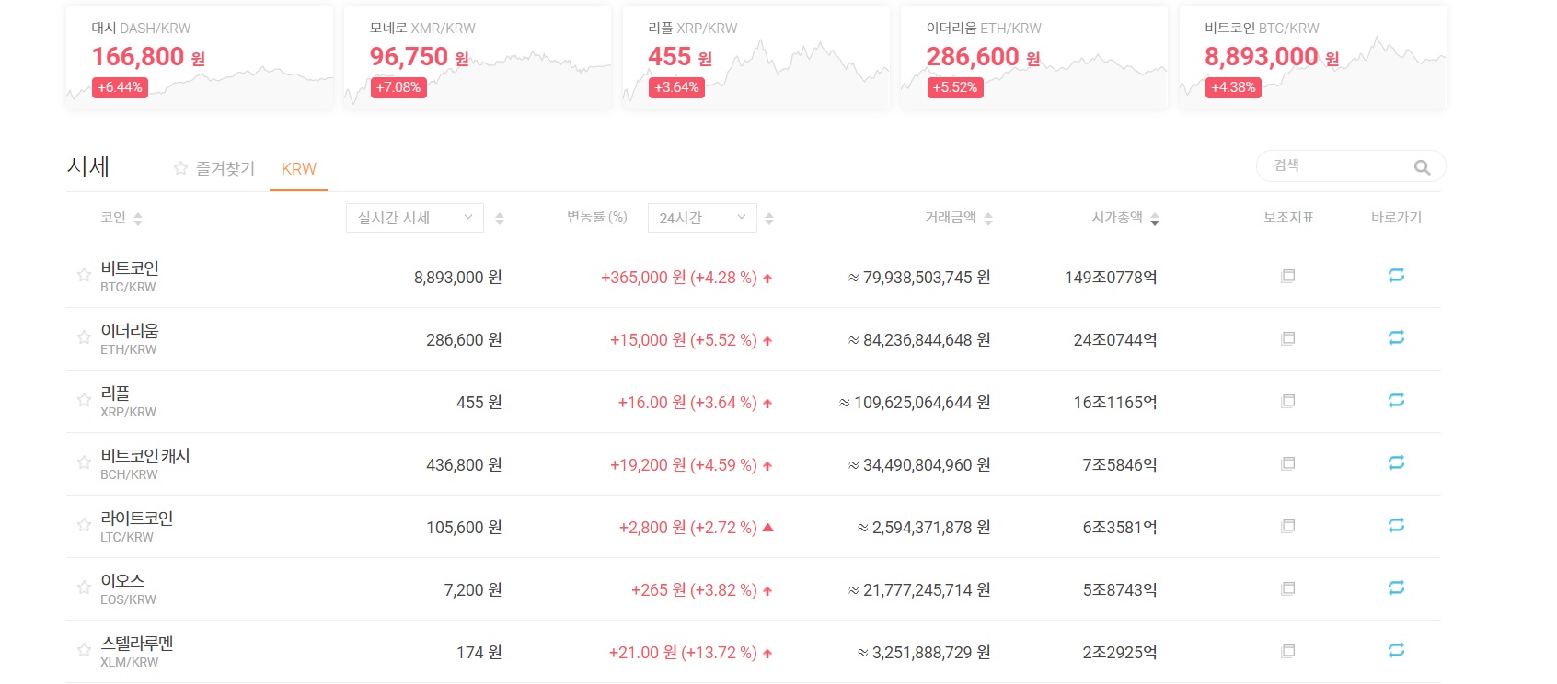Switch to the 즐겨찾기 tab
Image resolution: width=1557 pixels, height=684 pixels.
pyautogui.click(x=214, y=168)
